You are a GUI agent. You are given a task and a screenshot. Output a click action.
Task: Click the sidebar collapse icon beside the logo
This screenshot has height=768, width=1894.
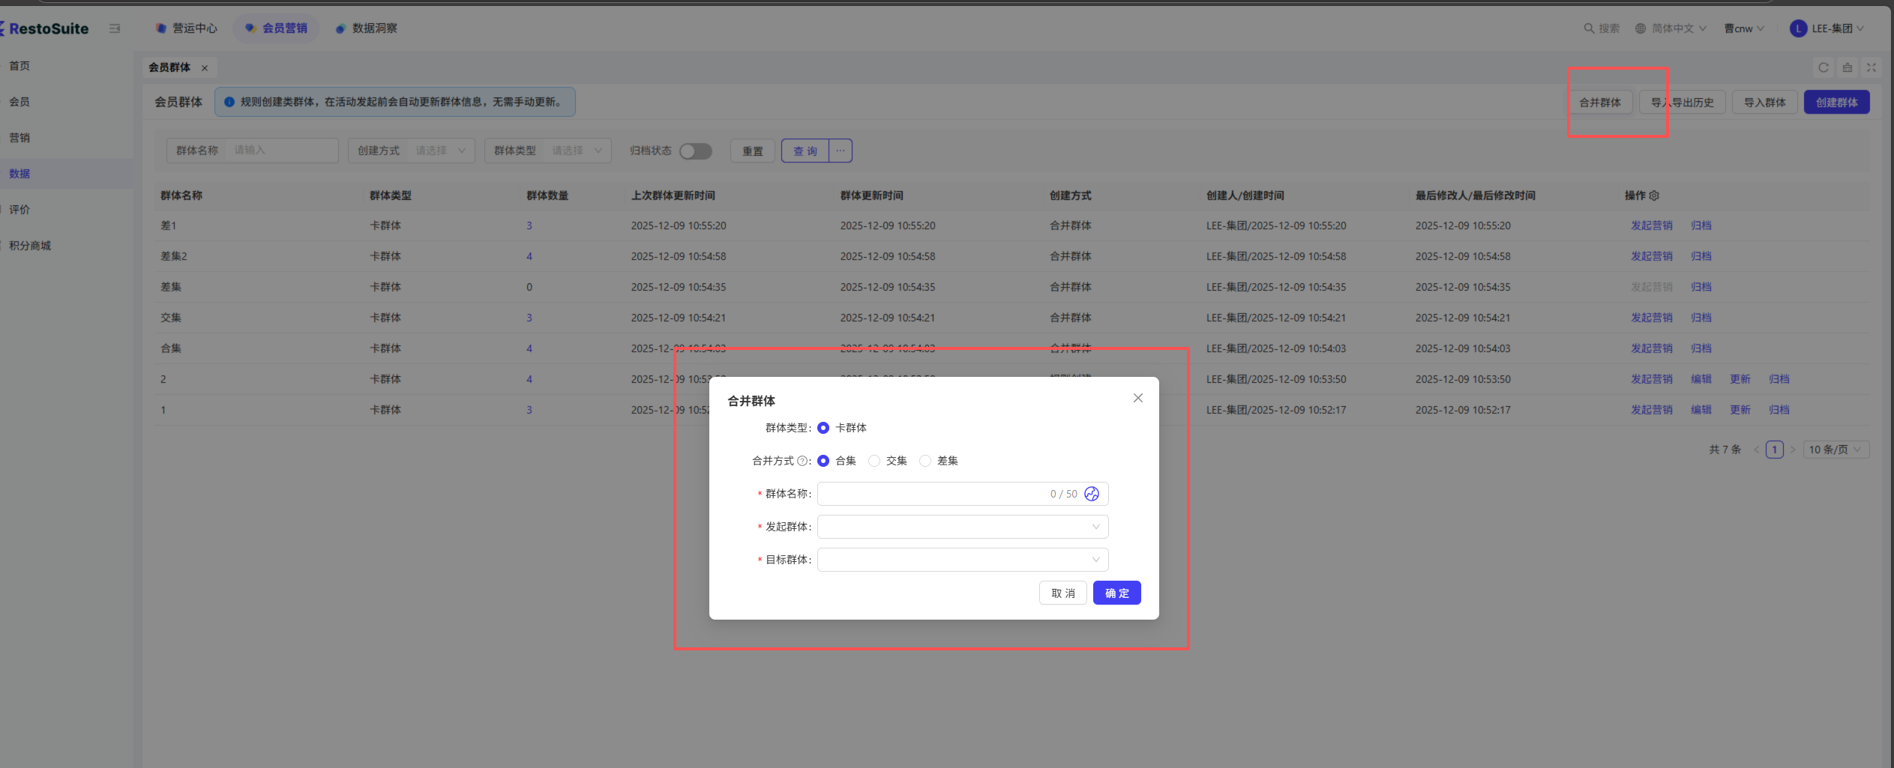pos(115,28)
